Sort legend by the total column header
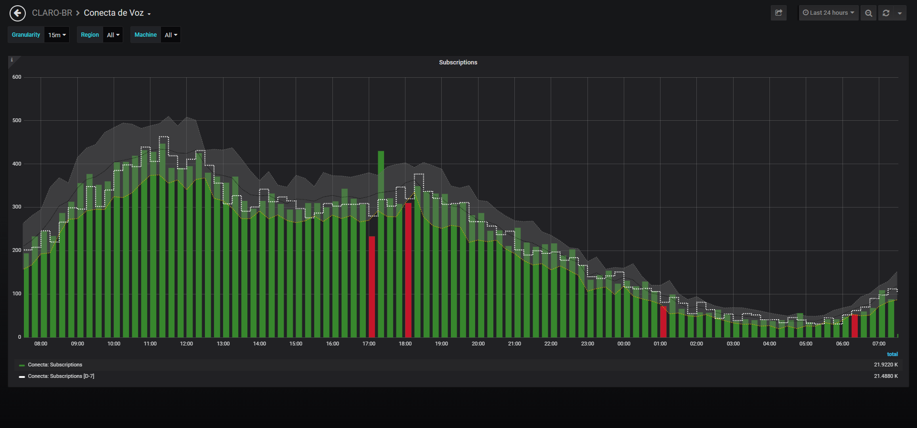Image resolution: width=917 pixels, height=428 pixels. tap(892, 355)
